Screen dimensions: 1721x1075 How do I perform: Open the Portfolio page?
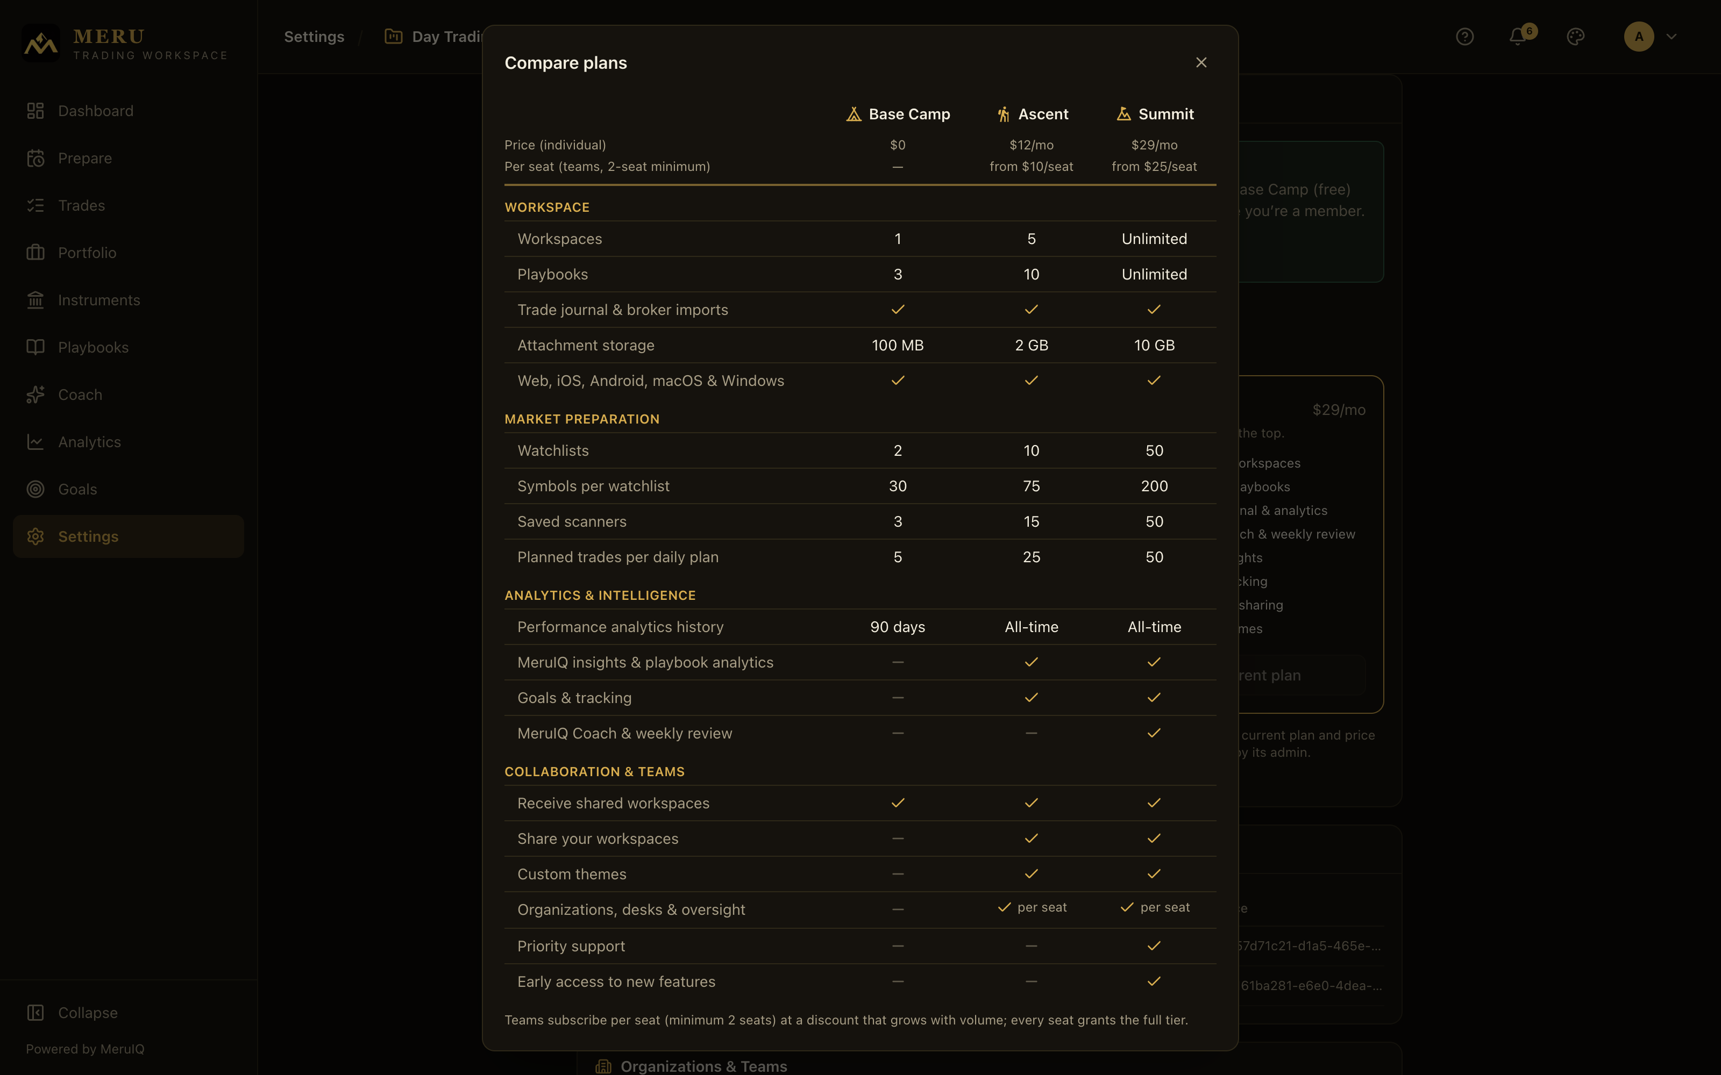pos(128,253)
